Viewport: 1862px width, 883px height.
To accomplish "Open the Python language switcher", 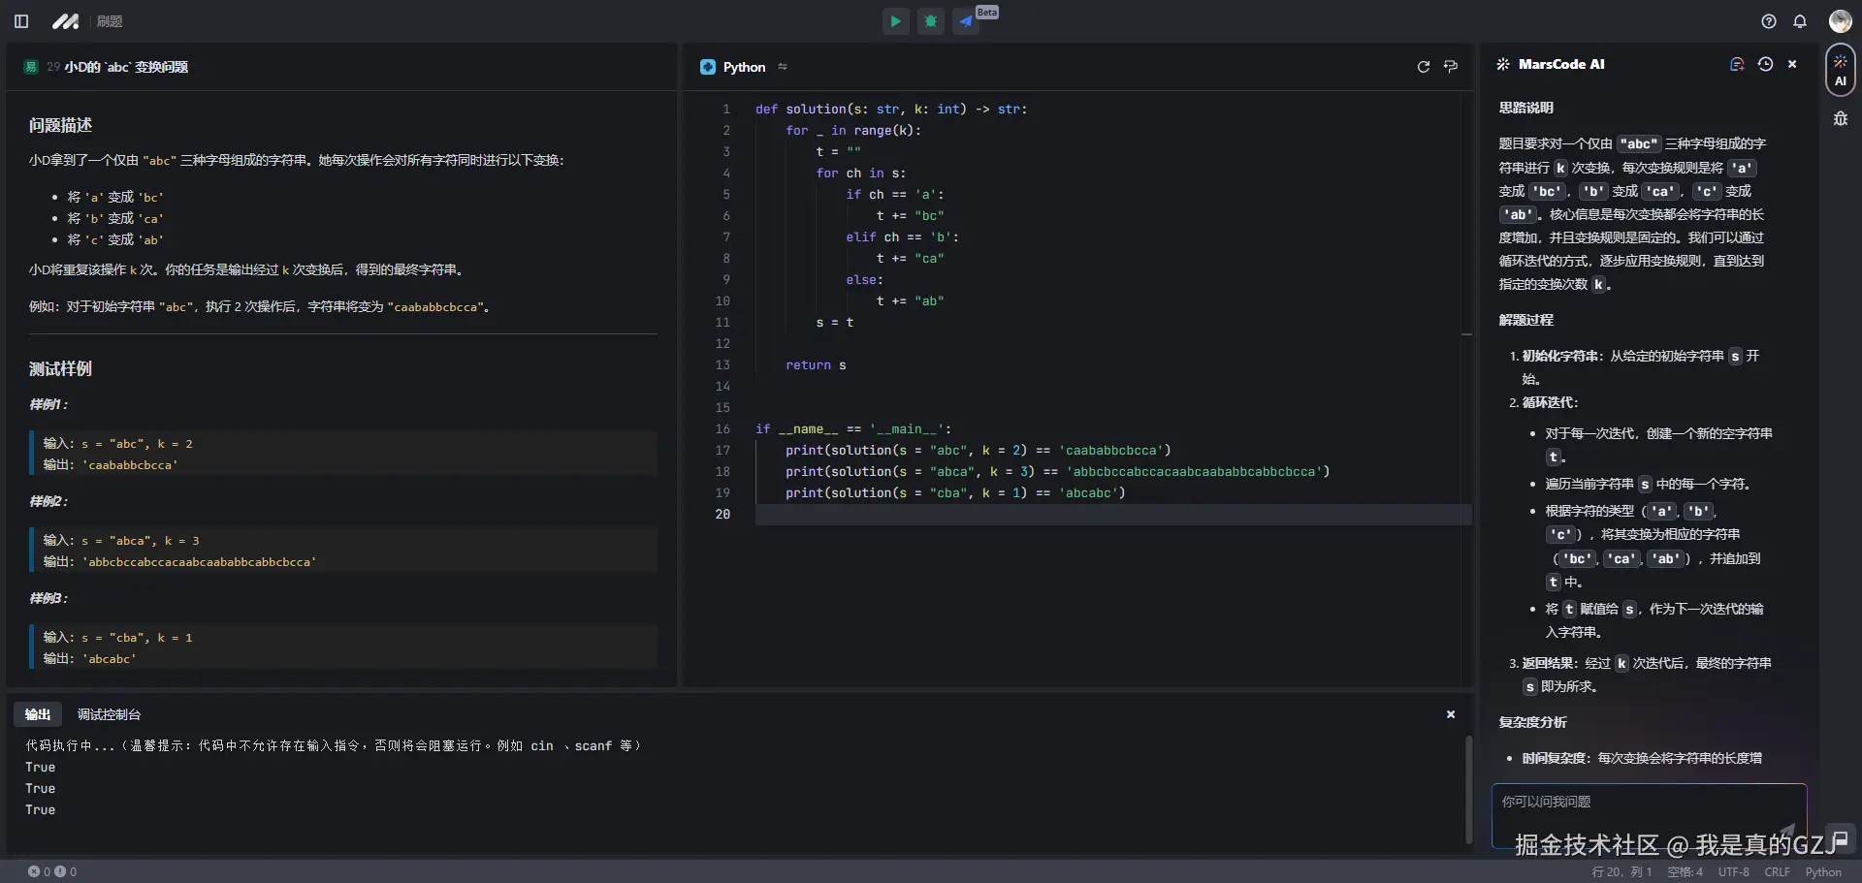I will click(745, 67).
